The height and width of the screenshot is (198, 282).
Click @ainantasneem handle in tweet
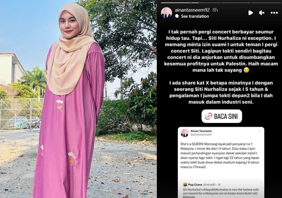point(201,134)
